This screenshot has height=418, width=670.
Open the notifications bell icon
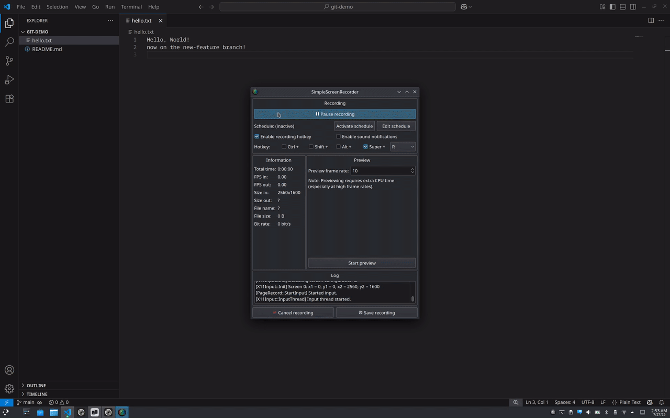662,402
